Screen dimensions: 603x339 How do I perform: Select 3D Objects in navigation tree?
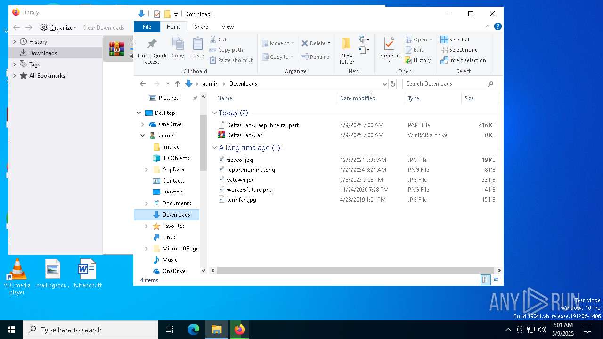(x=175, y=158)
